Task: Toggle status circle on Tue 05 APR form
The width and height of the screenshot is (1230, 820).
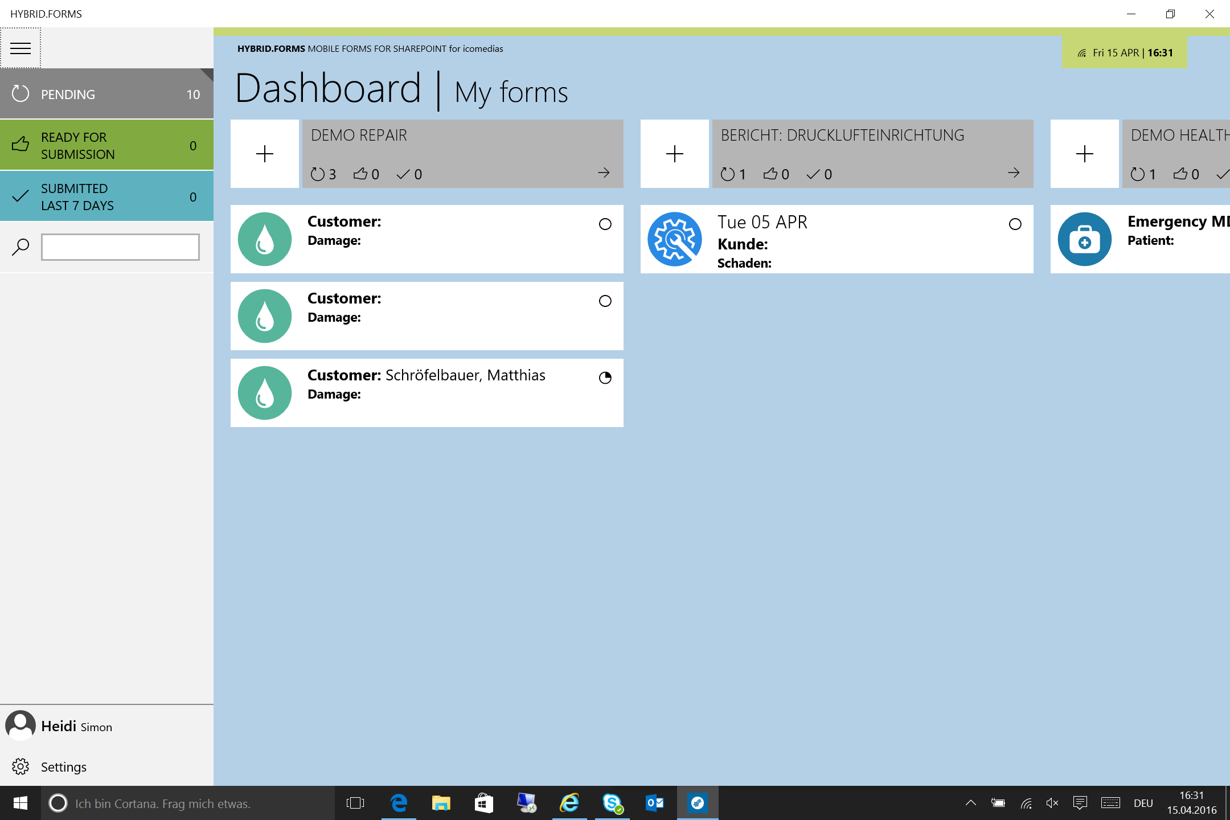Action: pos(1015,224)
